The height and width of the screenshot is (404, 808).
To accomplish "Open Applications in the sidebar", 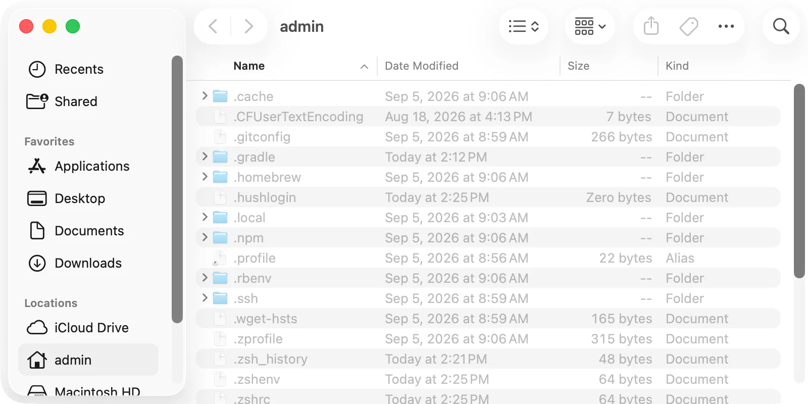I will point(88,166).
